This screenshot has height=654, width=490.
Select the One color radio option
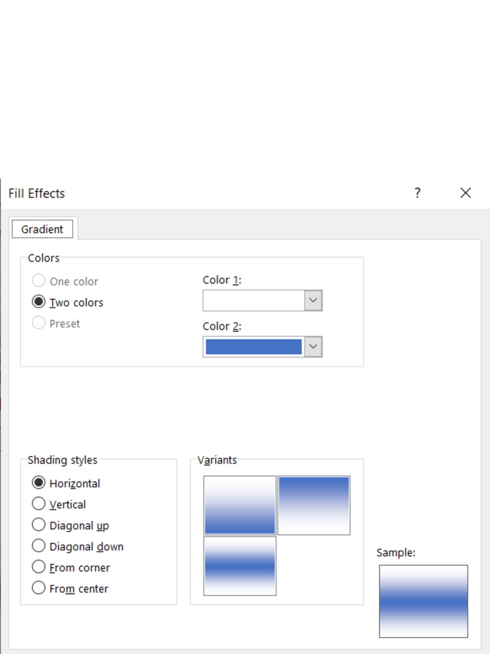point(39,281)
